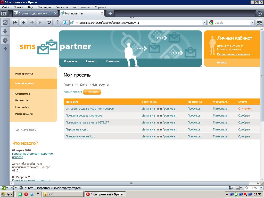The width and height of the screenshot is (264, 198).
Task: Open the sidebar settings gear panel
Action: pyautogui.click(x=5, y=22)
